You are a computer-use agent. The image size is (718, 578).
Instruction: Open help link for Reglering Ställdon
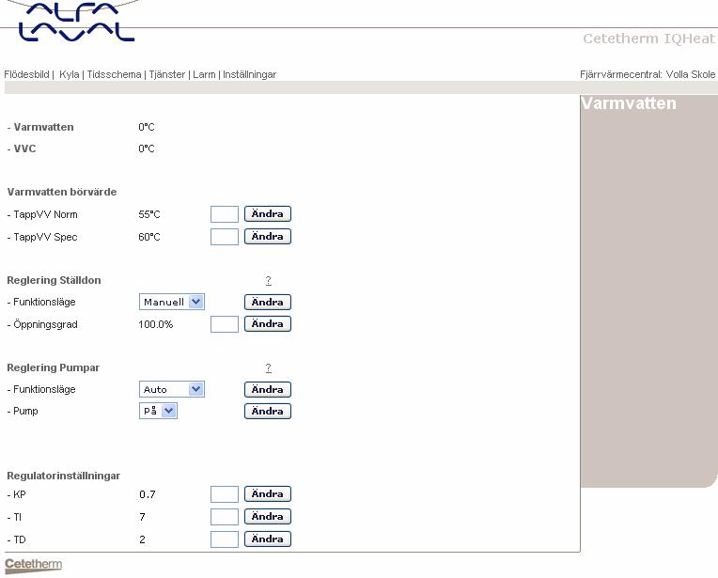pos(269,280)
